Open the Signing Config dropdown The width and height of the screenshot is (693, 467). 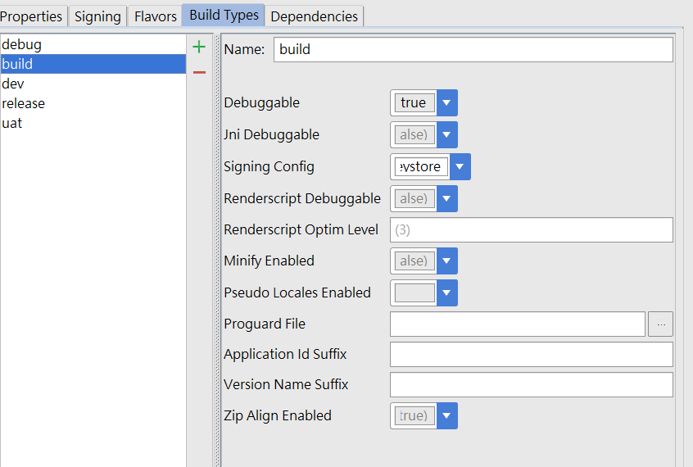(x=460, y=166)
